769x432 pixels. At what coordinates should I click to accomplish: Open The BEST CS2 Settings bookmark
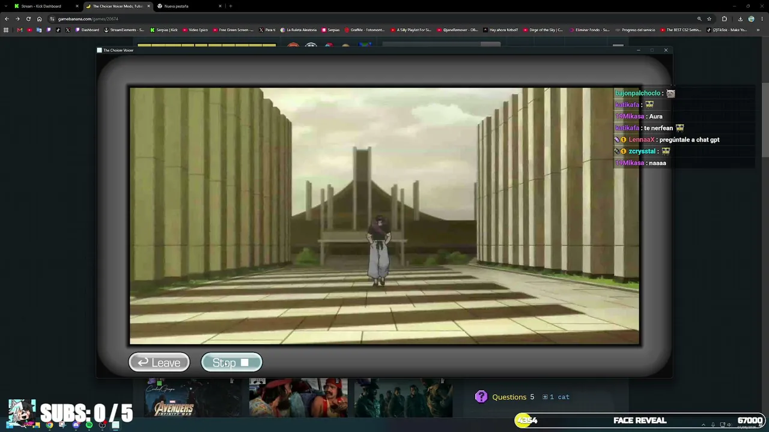click(681, 30)
